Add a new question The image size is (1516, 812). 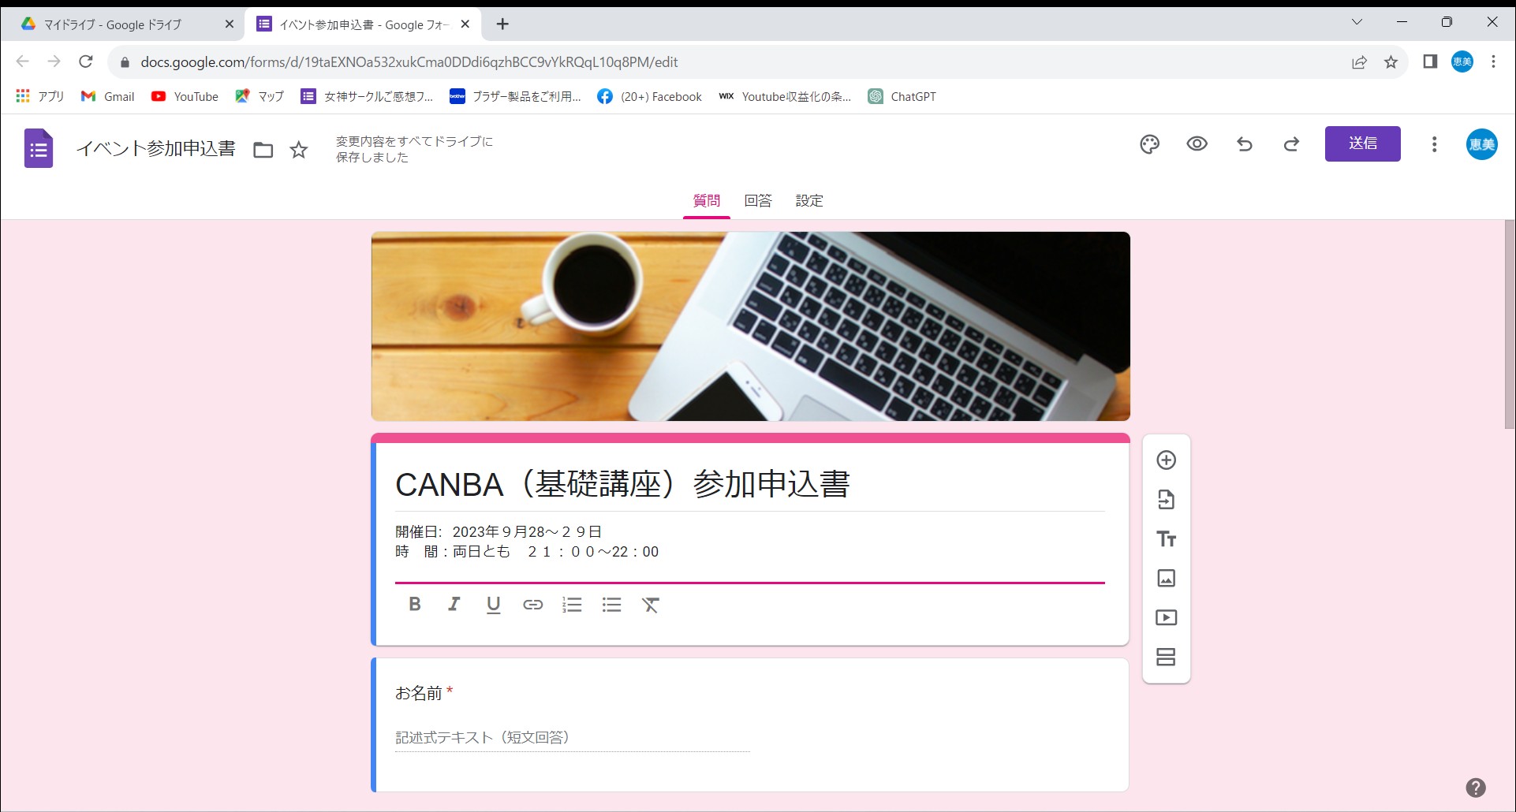[x=1166, y=460]
